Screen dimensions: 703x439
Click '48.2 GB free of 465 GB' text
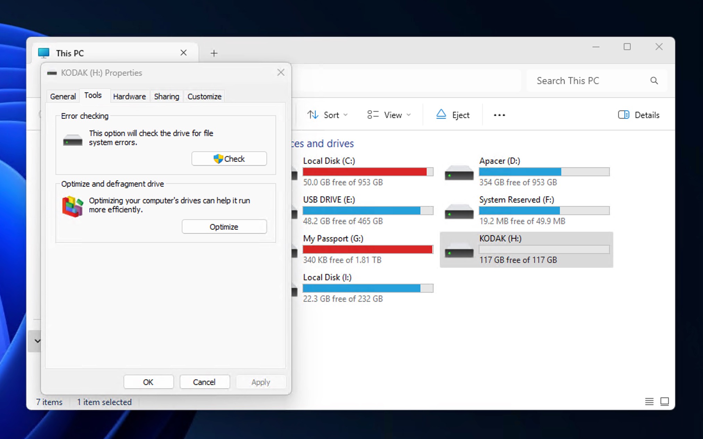pyautogui.click(x=343, y=221)
